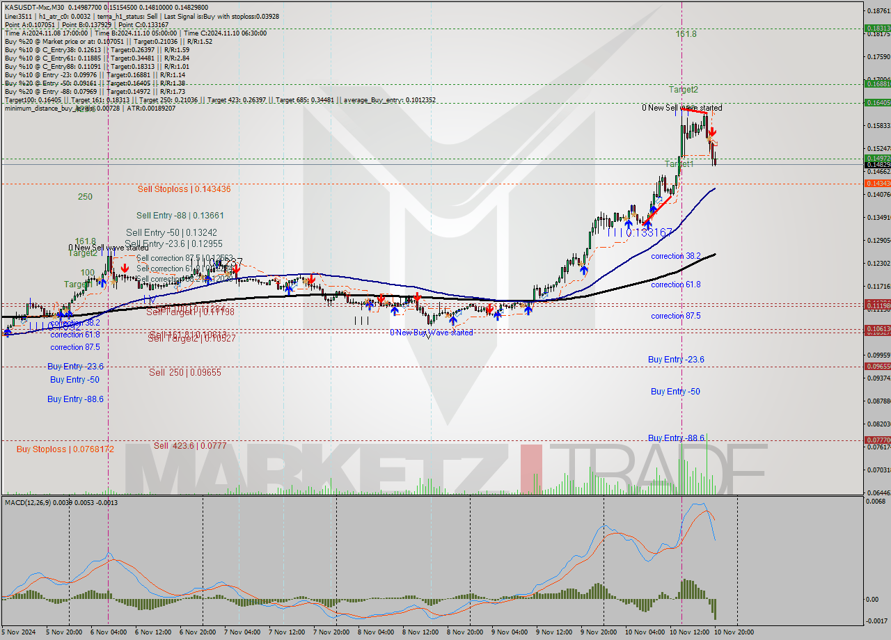Select the 'Buy %20 @ Entry -88: 0.07969' line
Screen dimensions: 891x640
(x=95, y=92)
